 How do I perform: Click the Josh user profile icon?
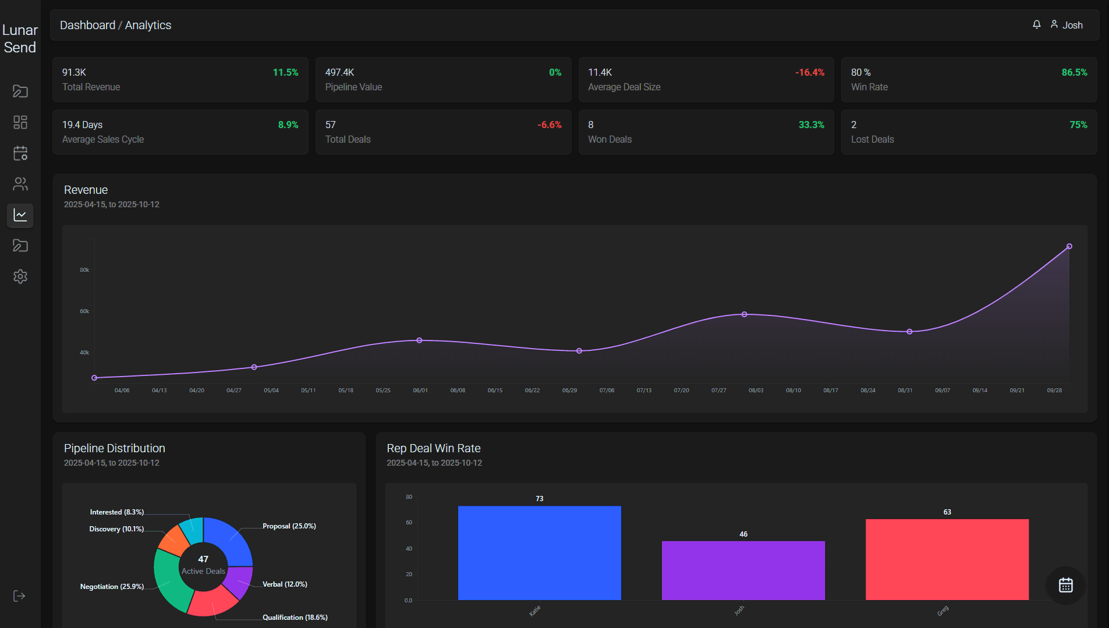[x=1054, y=24]
